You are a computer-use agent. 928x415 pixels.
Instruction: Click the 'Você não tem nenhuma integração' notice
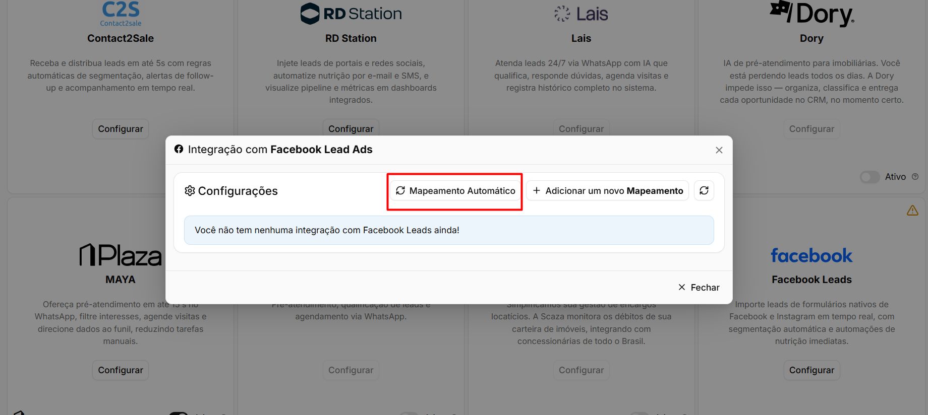449,230
